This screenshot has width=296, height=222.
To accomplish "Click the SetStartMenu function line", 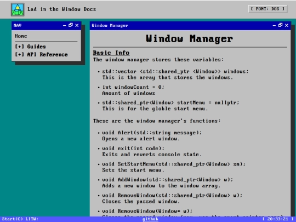I will 174,164.
